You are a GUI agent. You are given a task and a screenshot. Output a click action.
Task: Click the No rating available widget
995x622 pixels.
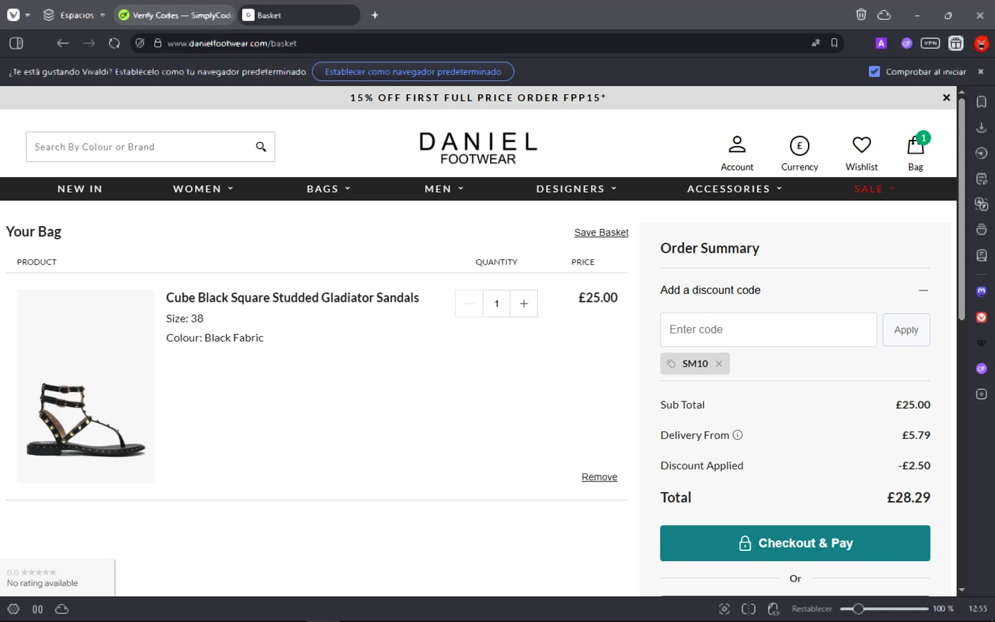pyautogui.click(x=57, y=578)
